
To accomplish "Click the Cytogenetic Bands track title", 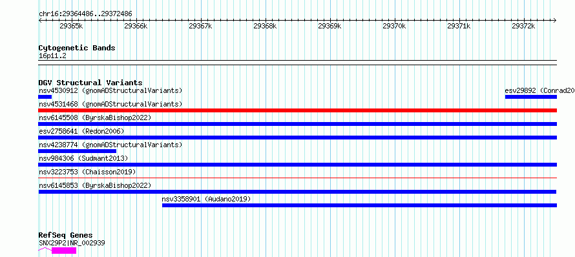I will [x=77, y=48].
